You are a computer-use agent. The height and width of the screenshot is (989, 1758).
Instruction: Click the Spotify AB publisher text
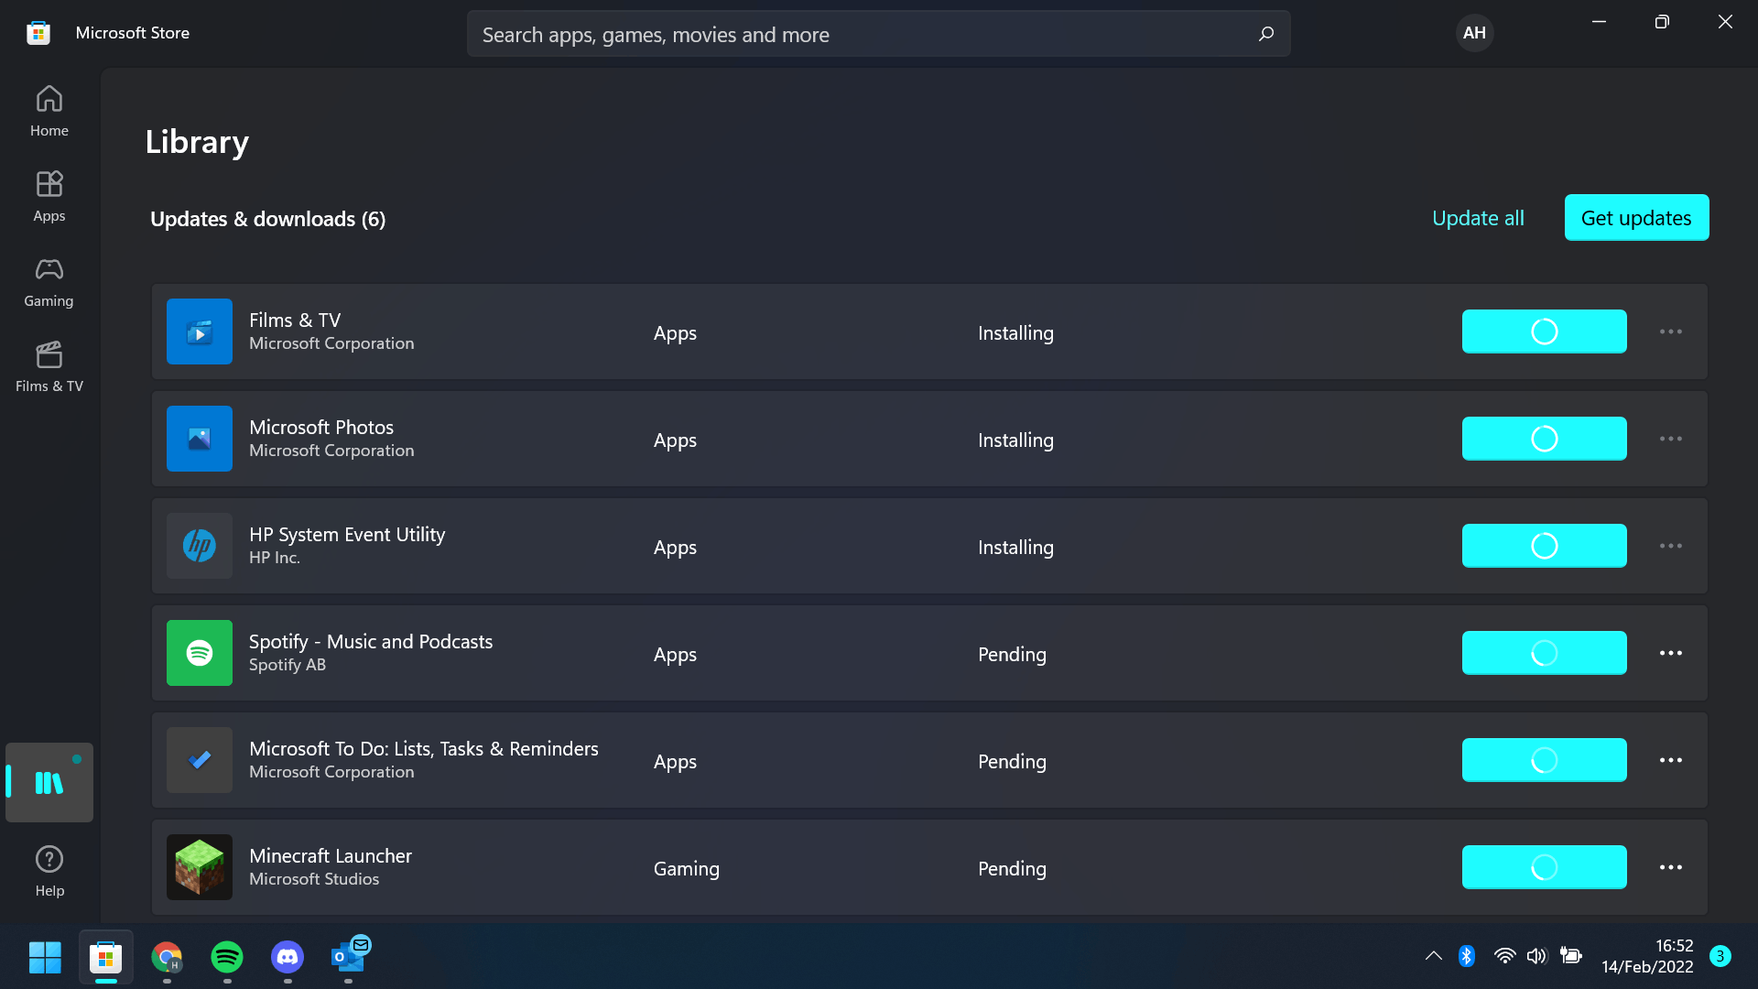[288, 665]
